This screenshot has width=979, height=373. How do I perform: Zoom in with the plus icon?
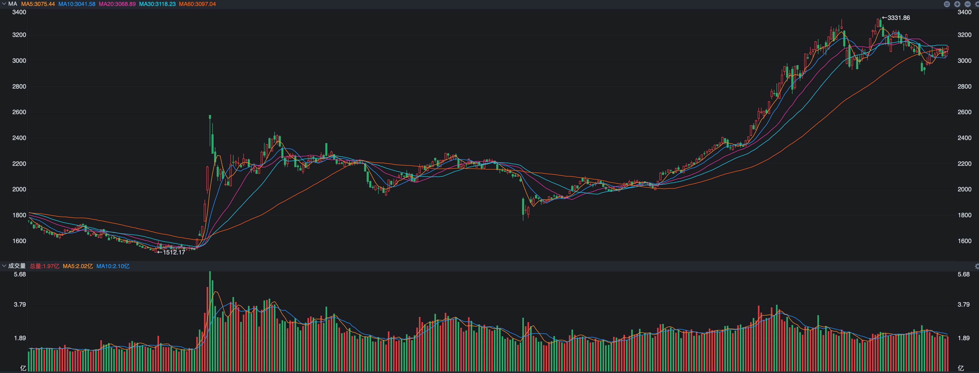point(957,4)
